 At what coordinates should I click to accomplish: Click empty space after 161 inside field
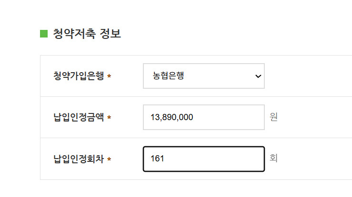click(214, 159)
